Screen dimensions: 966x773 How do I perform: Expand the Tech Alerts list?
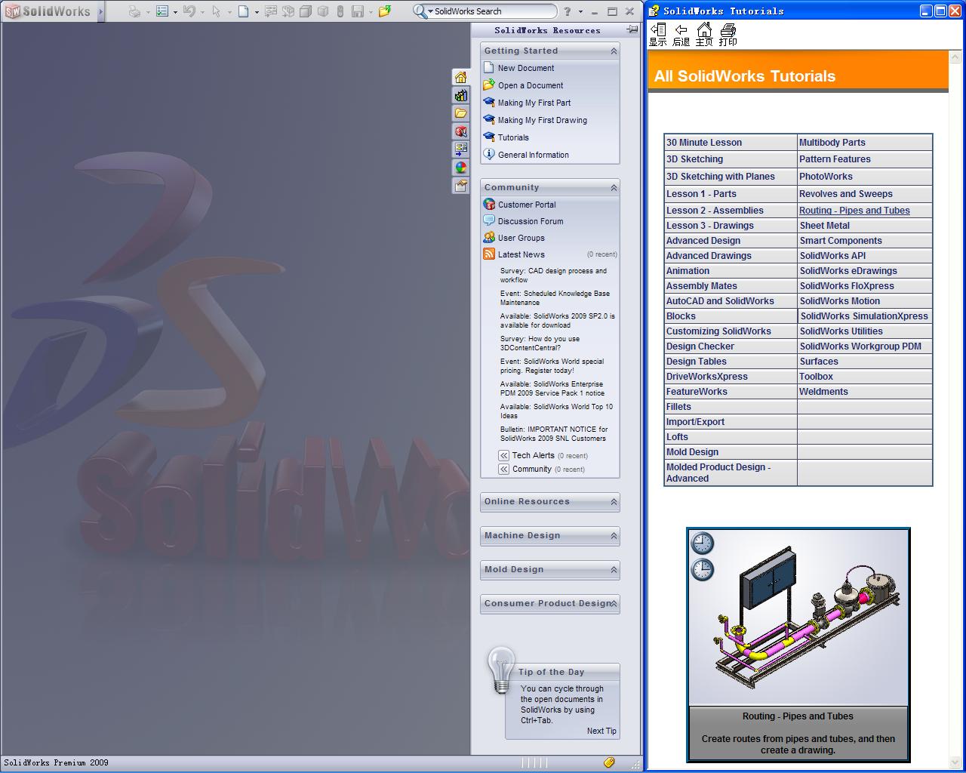click(x=503, y=455)
